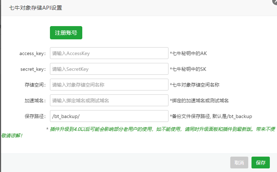Close the dialog with the top-right X
277x172 pixels.
tap(275, 2)
